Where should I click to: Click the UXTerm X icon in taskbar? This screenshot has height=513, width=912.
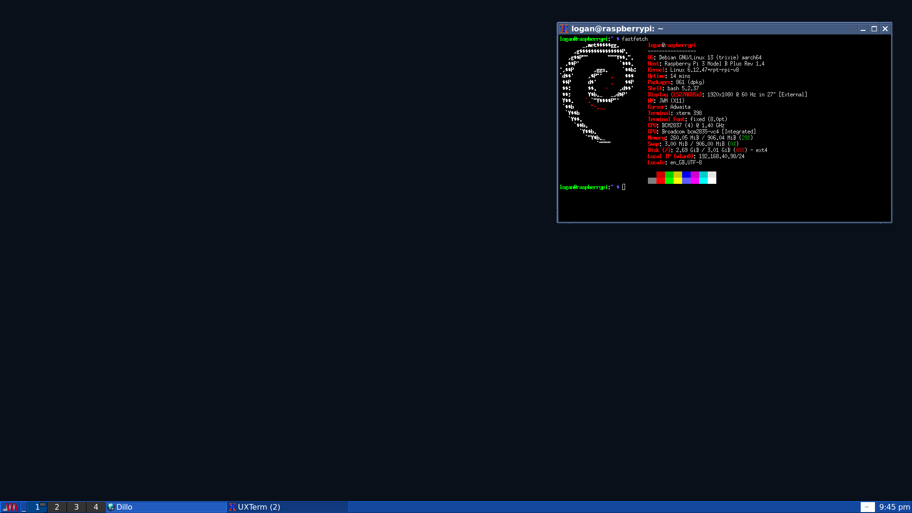pyautogui.click(x=232, y=507)
